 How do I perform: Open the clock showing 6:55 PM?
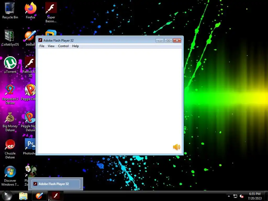255,196
